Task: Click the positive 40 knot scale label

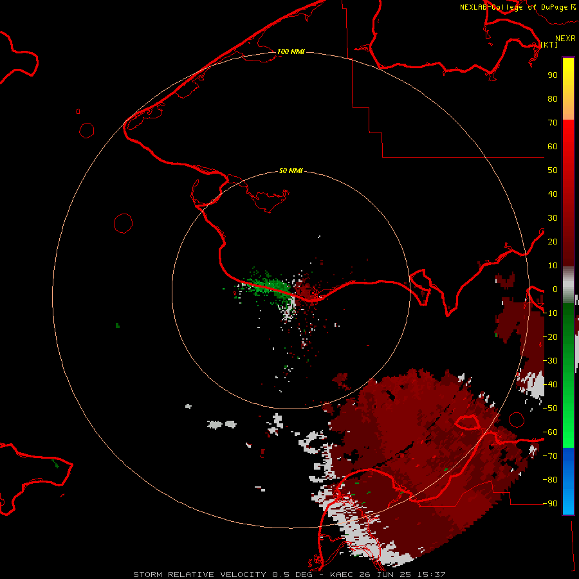Action: point(553,194)
